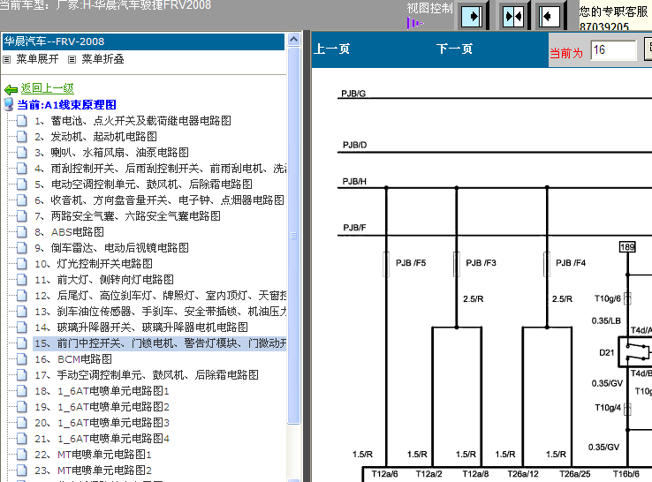Click document icon for item 2 发动机

21,137
